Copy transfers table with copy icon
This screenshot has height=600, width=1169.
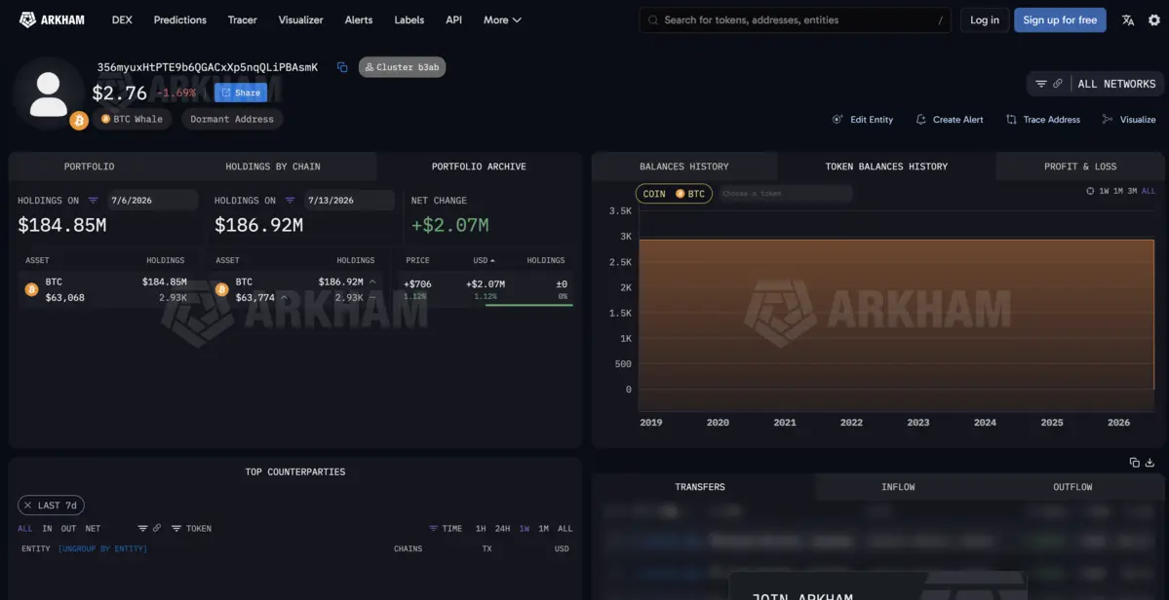[1134, 463]
